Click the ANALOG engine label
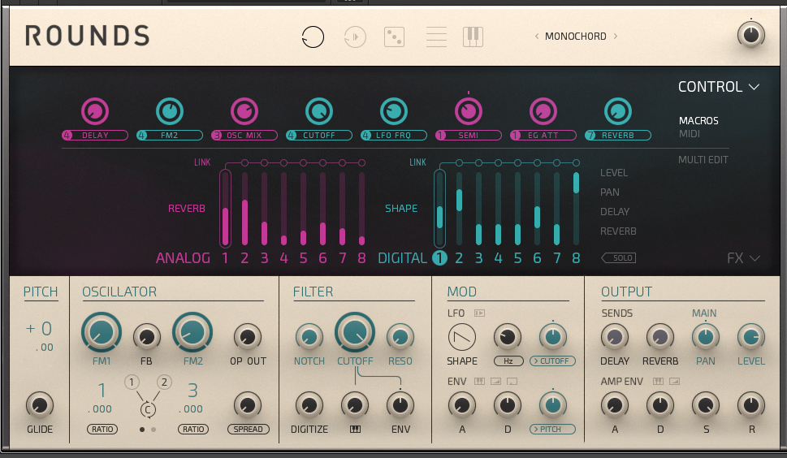The height and width of the screenshot is (458, 787). pos(183,258)
